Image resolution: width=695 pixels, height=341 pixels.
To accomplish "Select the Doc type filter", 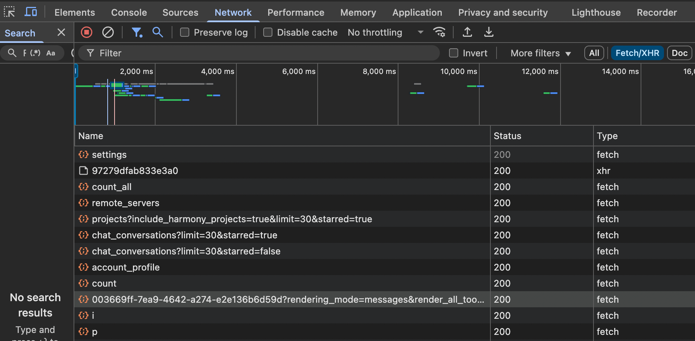I will click(x=680, y=53).
